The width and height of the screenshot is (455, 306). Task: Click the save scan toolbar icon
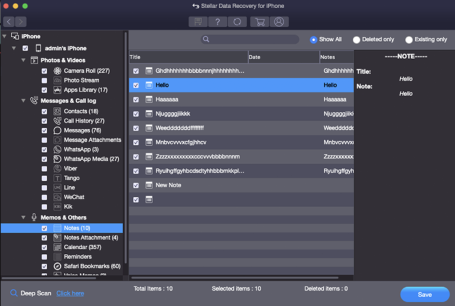coord(198,22)
